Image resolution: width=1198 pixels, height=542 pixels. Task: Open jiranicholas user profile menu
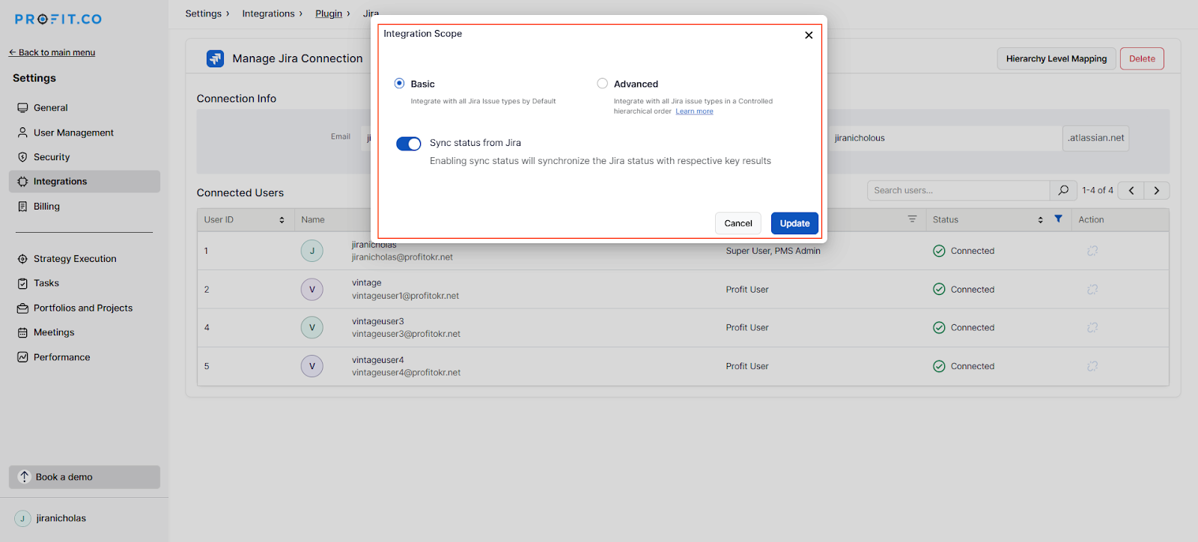click(x=51, y=518)
